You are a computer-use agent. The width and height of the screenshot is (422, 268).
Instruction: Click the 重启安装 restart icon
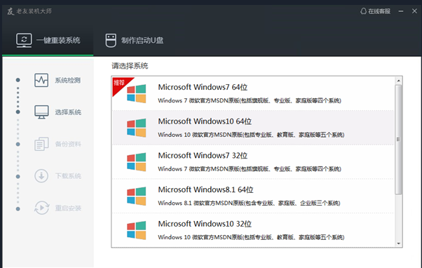pos(41,208)
